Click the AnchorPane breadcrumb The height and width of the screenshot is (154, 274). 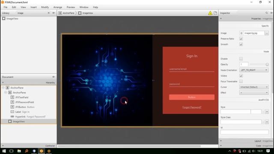tap(66, 13)
